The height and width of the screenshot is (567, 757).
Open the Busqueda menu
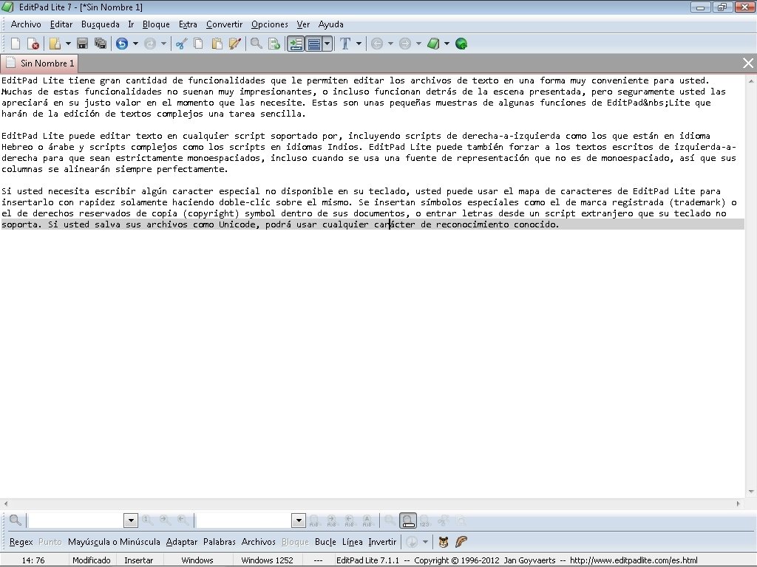tap(100, 24)
